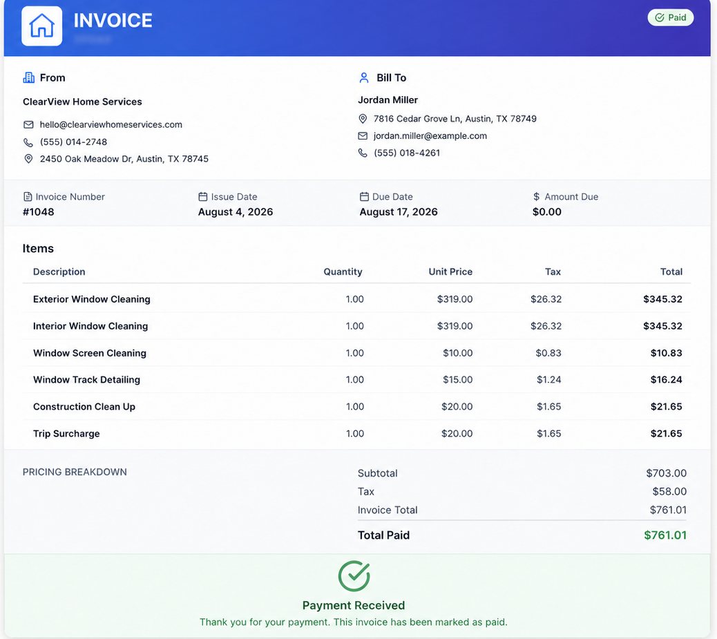Select ClearView Home Services company name
Viewport: 717px width, 639px height.
tap(82, 102)
